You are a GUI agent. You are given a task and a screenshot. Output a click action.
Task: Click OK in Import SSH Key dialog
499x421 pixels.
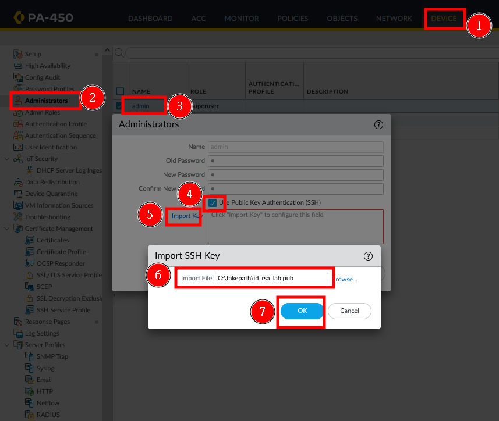[x=302, y=311]
